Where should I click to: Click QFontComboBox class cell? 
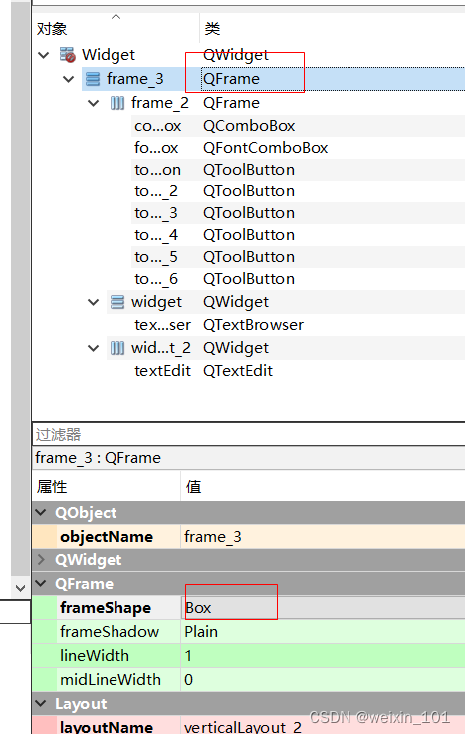(266, 148)
